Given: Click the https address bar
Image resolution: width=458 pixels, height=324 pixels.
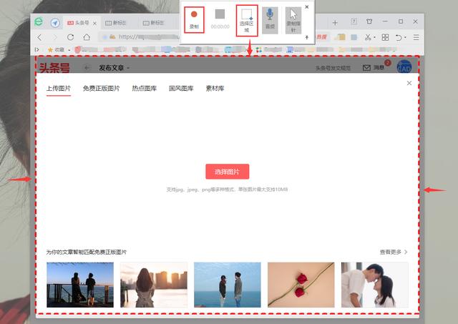Looking at the screenshot, I should click(x=140, y=36).
